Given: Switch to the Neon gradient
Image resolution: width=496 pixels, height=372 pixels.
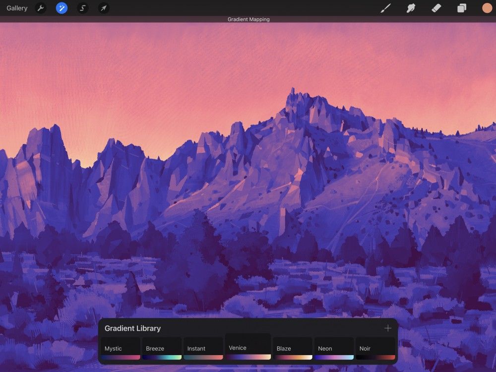Looking at the screenshot, I should [x=334, y=347].
